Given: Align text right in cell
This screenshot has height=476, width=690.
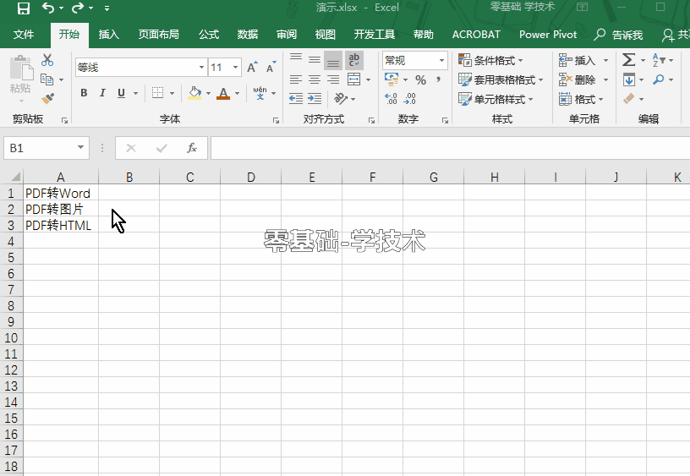Looking at the screenshot, I should point(333,79).
